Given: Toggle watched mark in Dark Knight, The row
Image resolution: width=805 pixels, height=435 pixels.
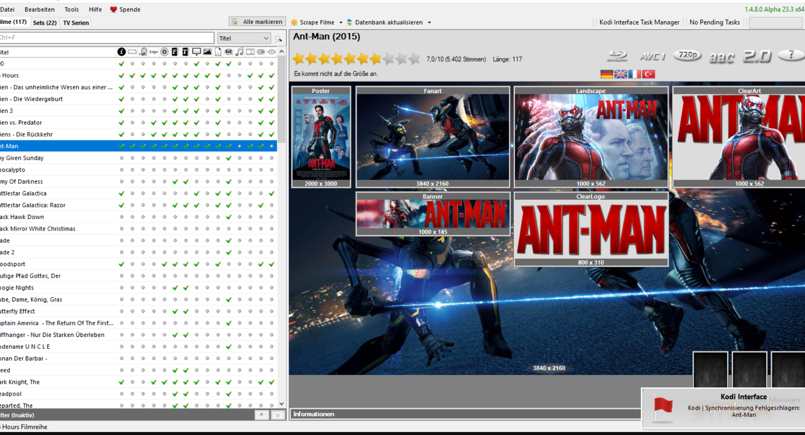Looking at the screenshot, I should pos(272,382).
